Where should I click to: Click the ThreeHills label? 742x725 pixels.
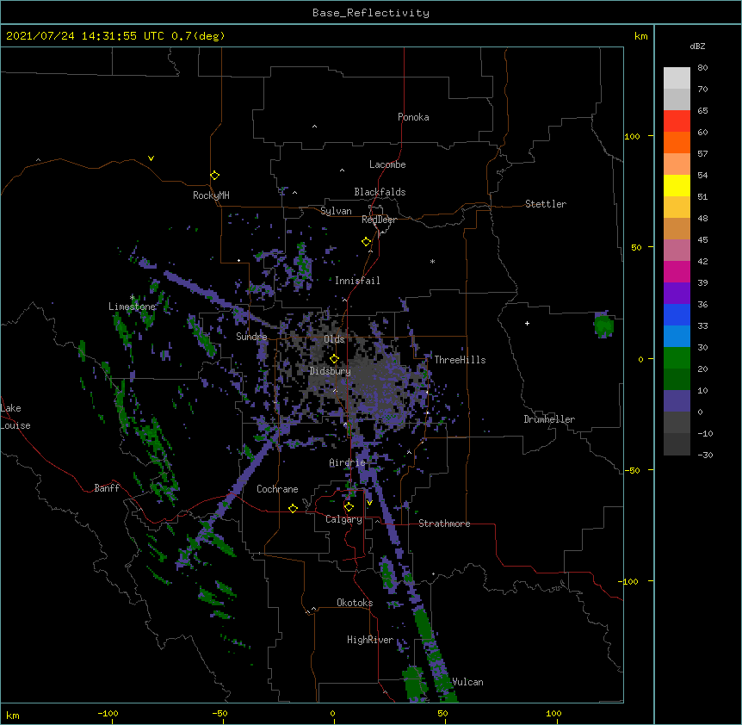coord(460,360)
